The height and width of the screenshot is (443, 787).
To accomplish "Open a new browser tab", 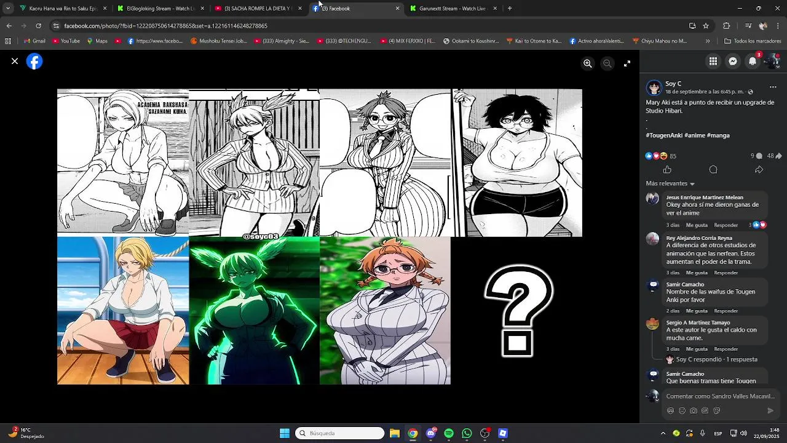I will pyautogui.click(x=510, y=9).
